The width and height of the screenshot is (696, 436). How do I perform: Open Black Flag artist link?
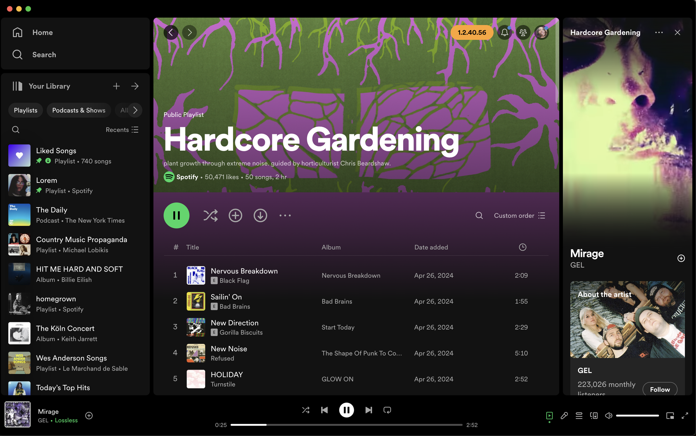coord(234,280)
